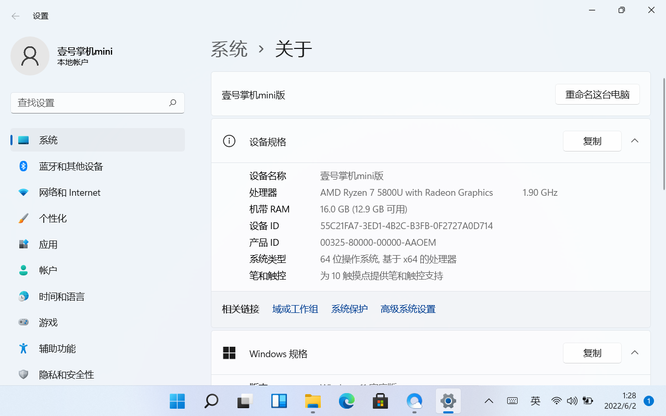Select 64 位操作系统 system type text
666x416 pixels.
tap(388, 259)
